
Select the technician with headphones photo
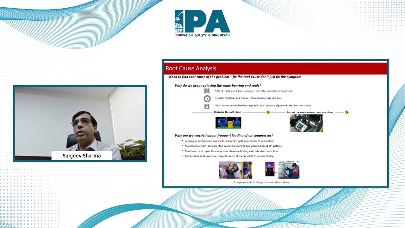pyautogui.click(x=289, y=170)
